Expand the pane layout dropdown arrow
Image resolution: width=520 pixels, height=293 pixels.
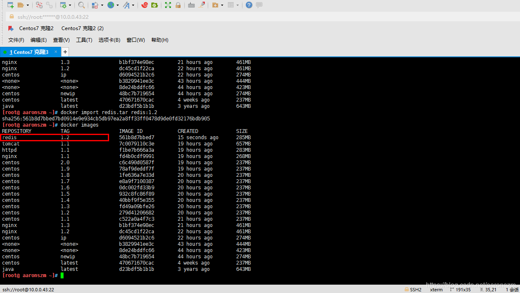[238, 5]
